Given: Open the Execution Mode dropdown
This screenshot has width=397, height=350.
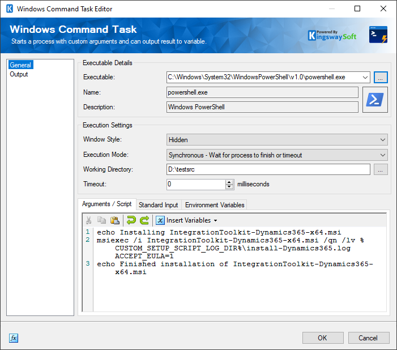Looking at the screenshot, I should [383, 155].
